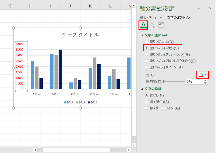Open the Textbox options icon
Screen dimensions: 216x153
161,25
